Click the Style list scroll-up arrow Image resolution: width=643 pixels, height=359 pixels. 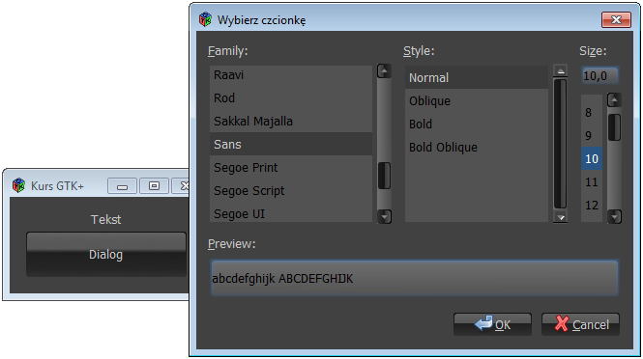click(x=560, y=70)
